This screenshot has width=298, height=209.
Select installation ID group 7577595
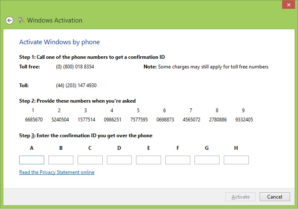pyautogui.click(x=139, y=120)
